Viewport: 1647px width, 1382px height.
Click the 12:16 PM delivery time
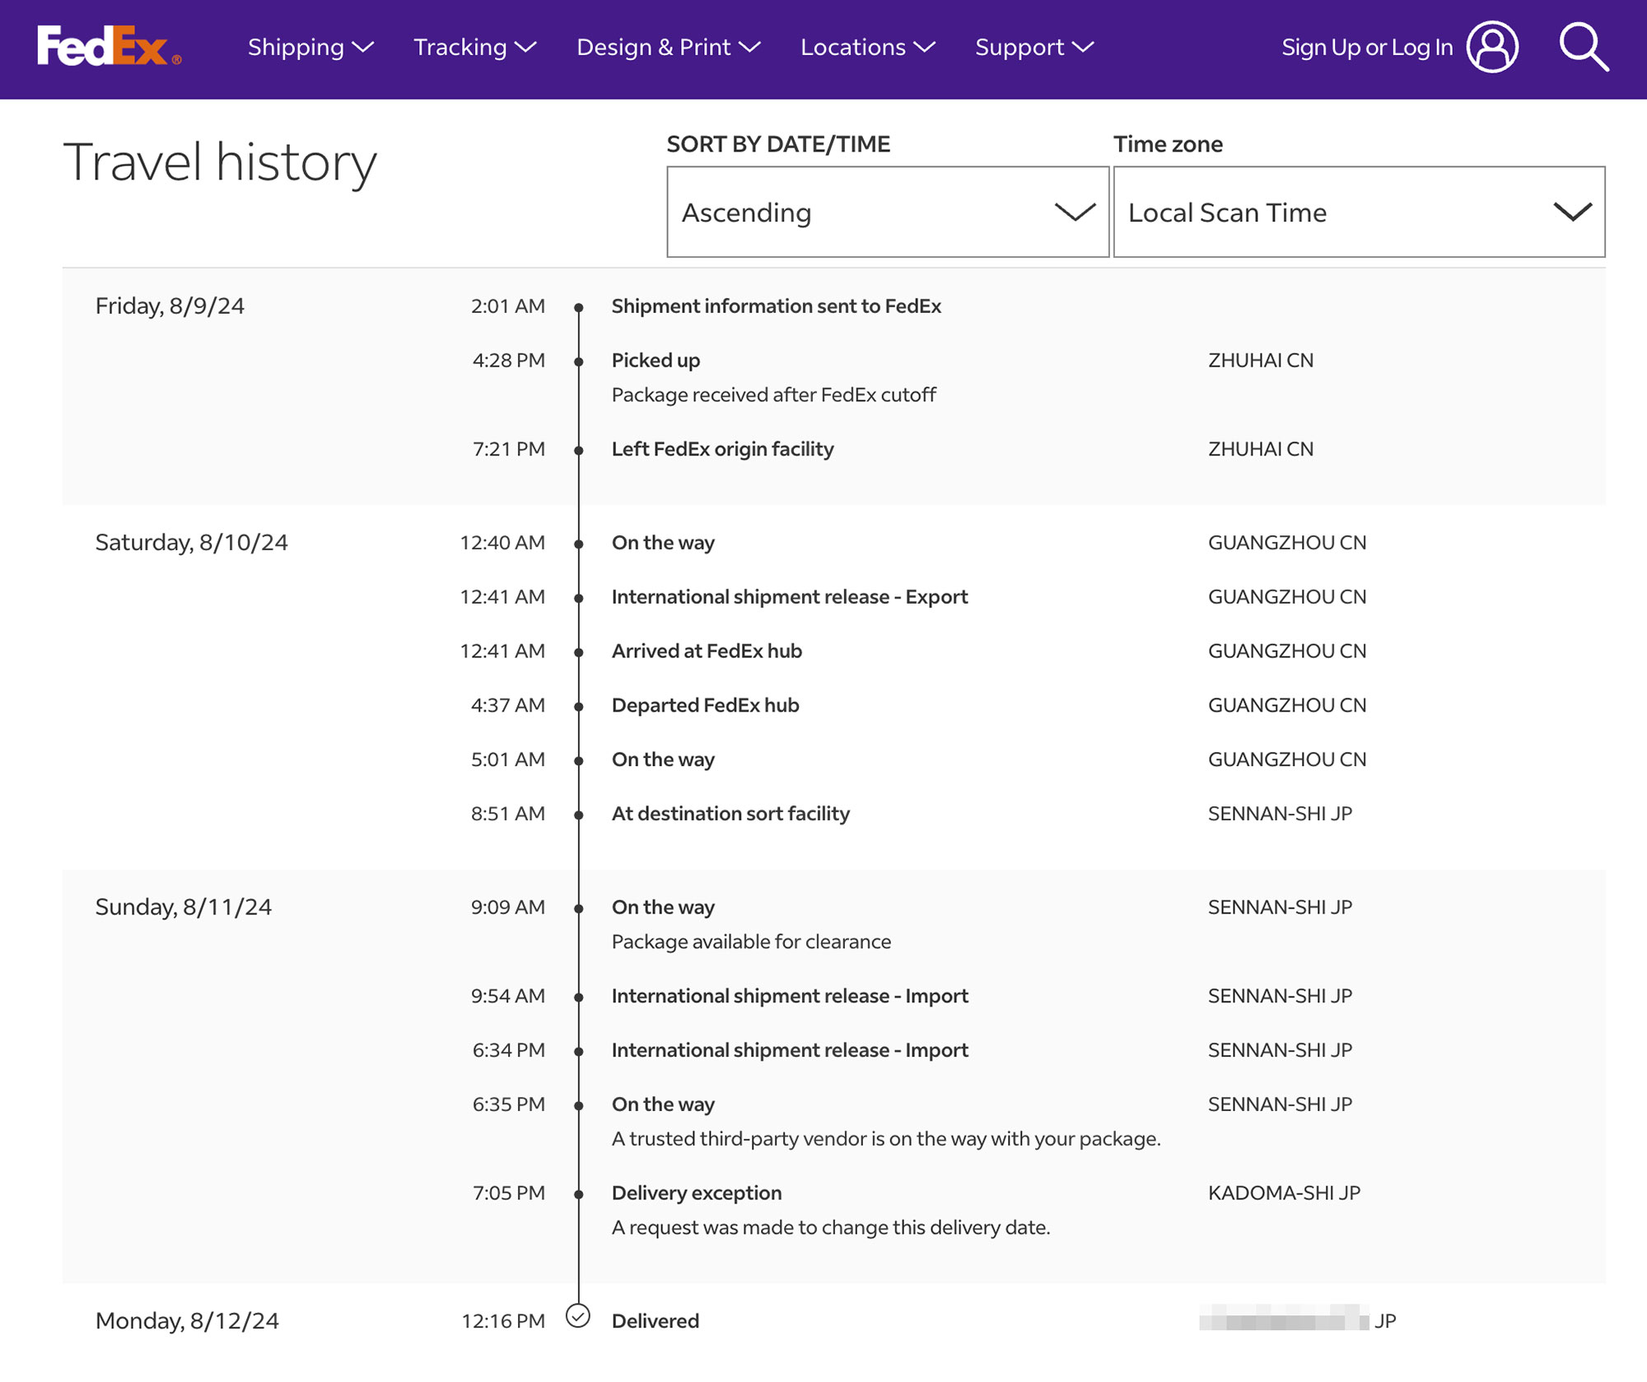(503, 1320)
